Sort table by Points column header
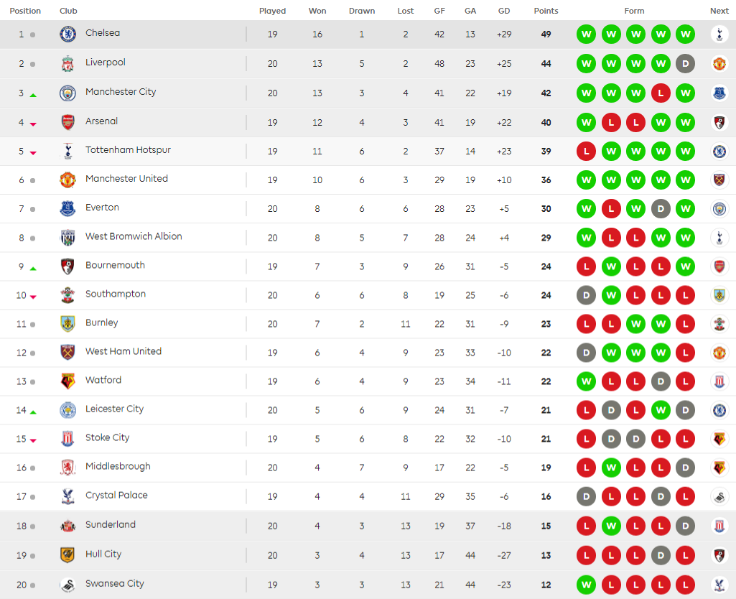Image resolution: width=736 pixels, height=599 pixels. tap(546, 11)
